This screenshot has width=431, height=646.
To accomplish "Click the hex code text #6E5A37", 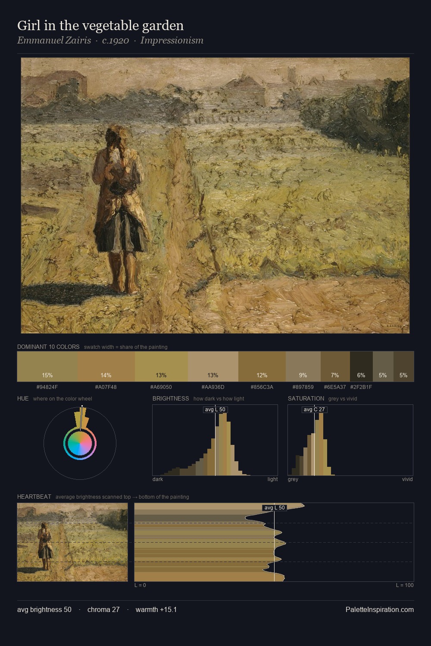I will tap(335, 387).
